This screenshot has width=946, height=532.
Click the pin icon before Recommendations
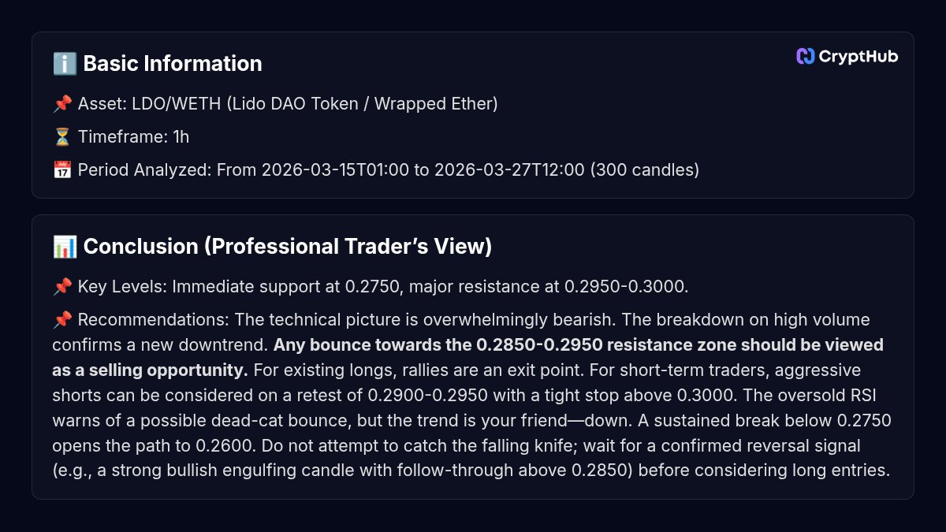click(62, 320)
